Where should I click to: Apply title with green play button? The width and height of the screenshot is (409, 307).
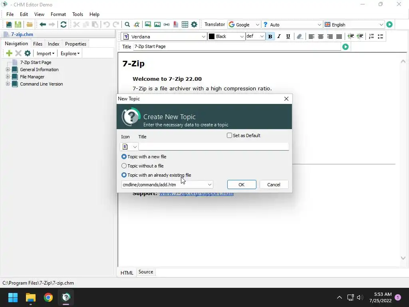point(345,47)
